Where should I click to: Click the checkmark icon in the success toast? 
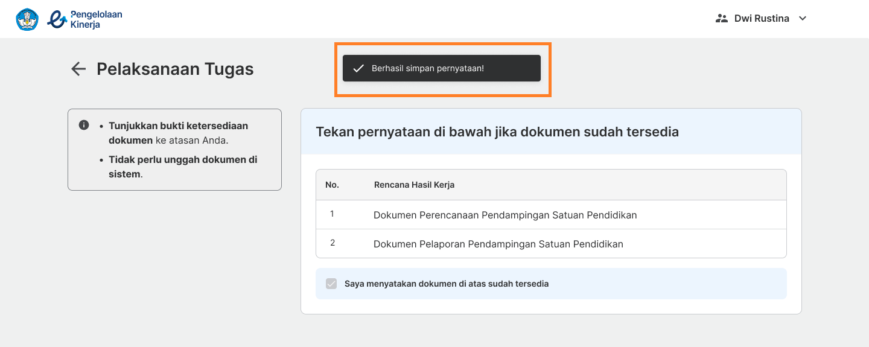pos(358,68)
